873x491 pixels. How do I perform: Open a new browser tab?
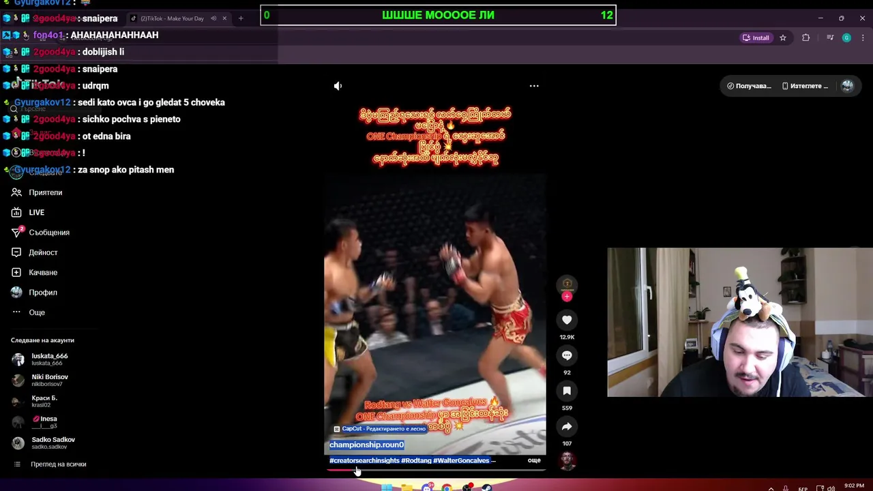point(241,18)
